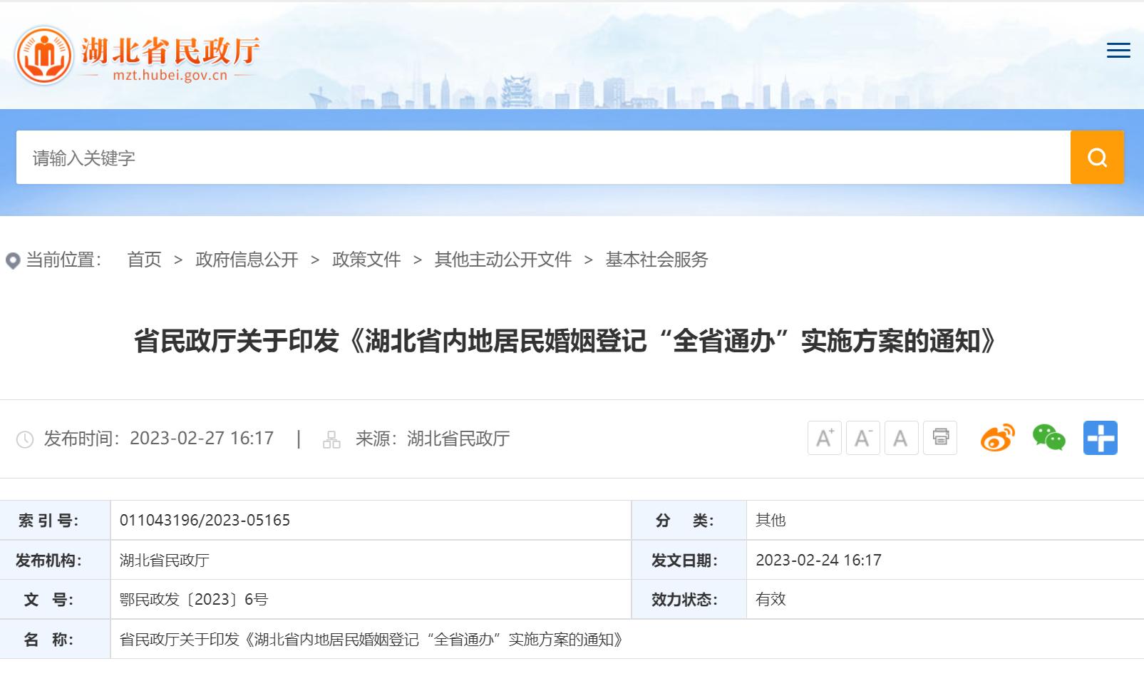Share the article to Sina Weibo
The height and width of the screenshot is (696, 1144).
(x=996, y=438)
